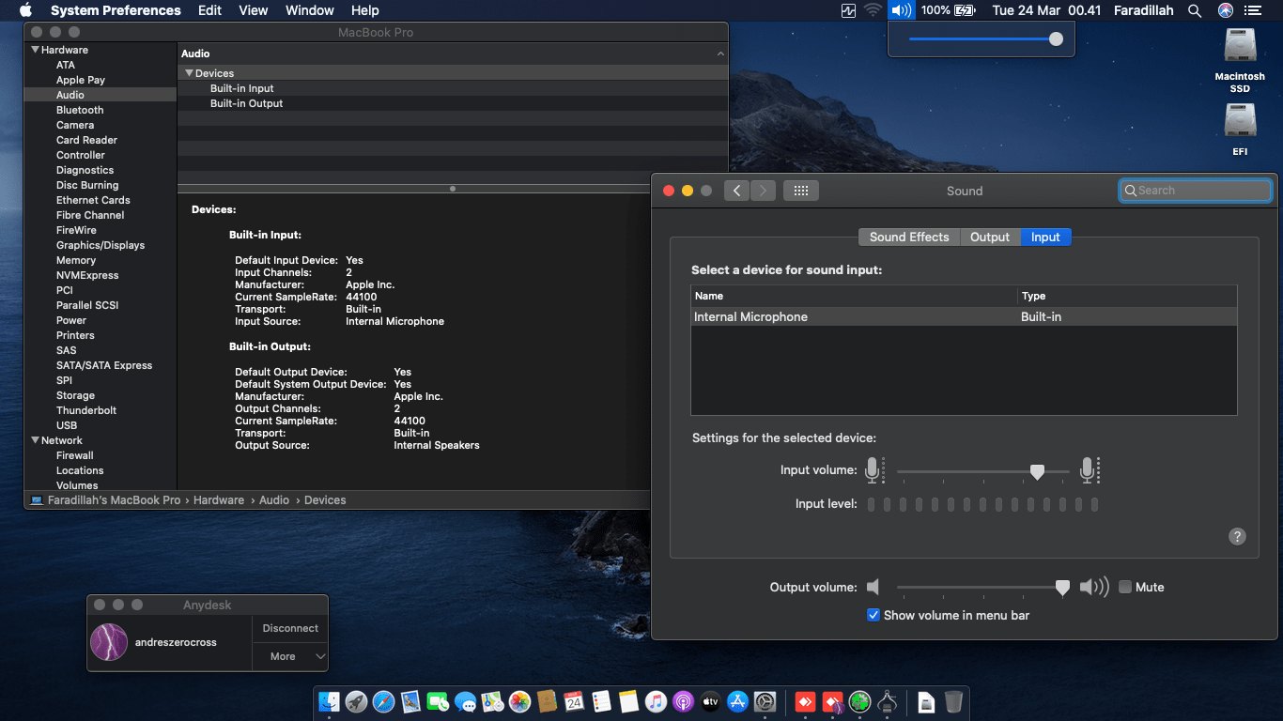The width and height of the screenshot is (1283, 721).
Task: Collapse the Devices disclosure triangle
Action: 188,73
